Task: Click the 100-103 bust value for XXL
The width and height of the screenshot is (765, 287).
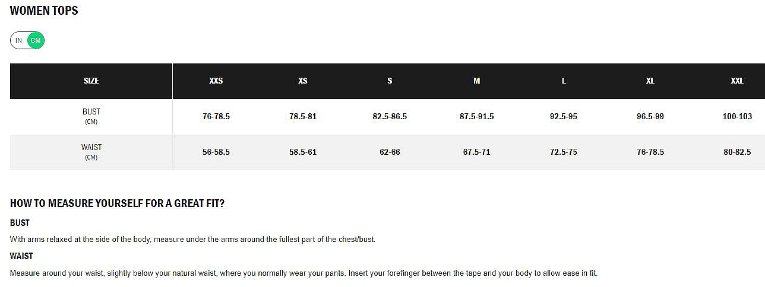Action: (x=737, y=116)
